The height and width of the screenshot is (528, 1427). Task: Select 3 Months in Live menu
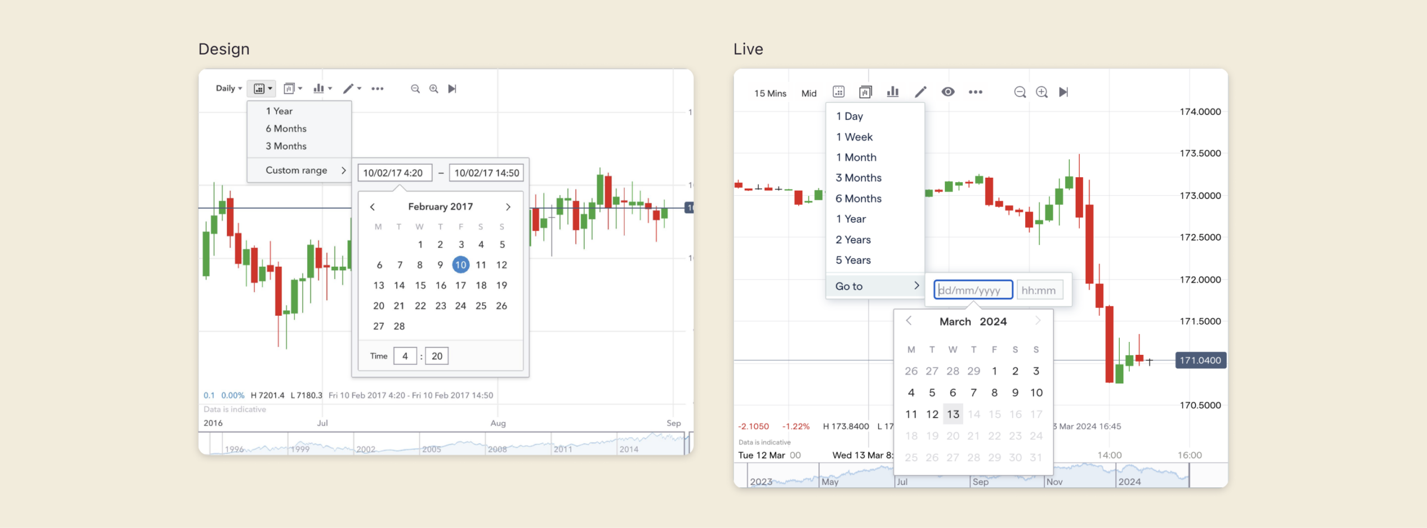coord(875,178)
